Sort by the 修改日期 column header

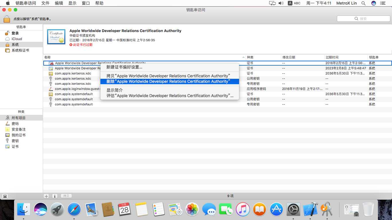point(303,57)
